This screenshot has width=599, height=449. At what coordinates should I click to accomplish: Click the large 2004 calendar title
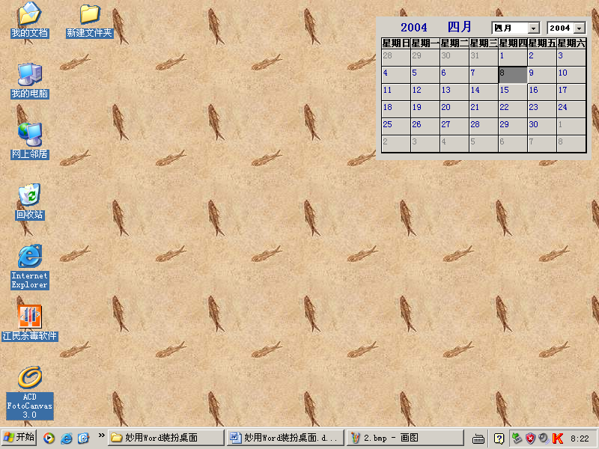point(414,28)
